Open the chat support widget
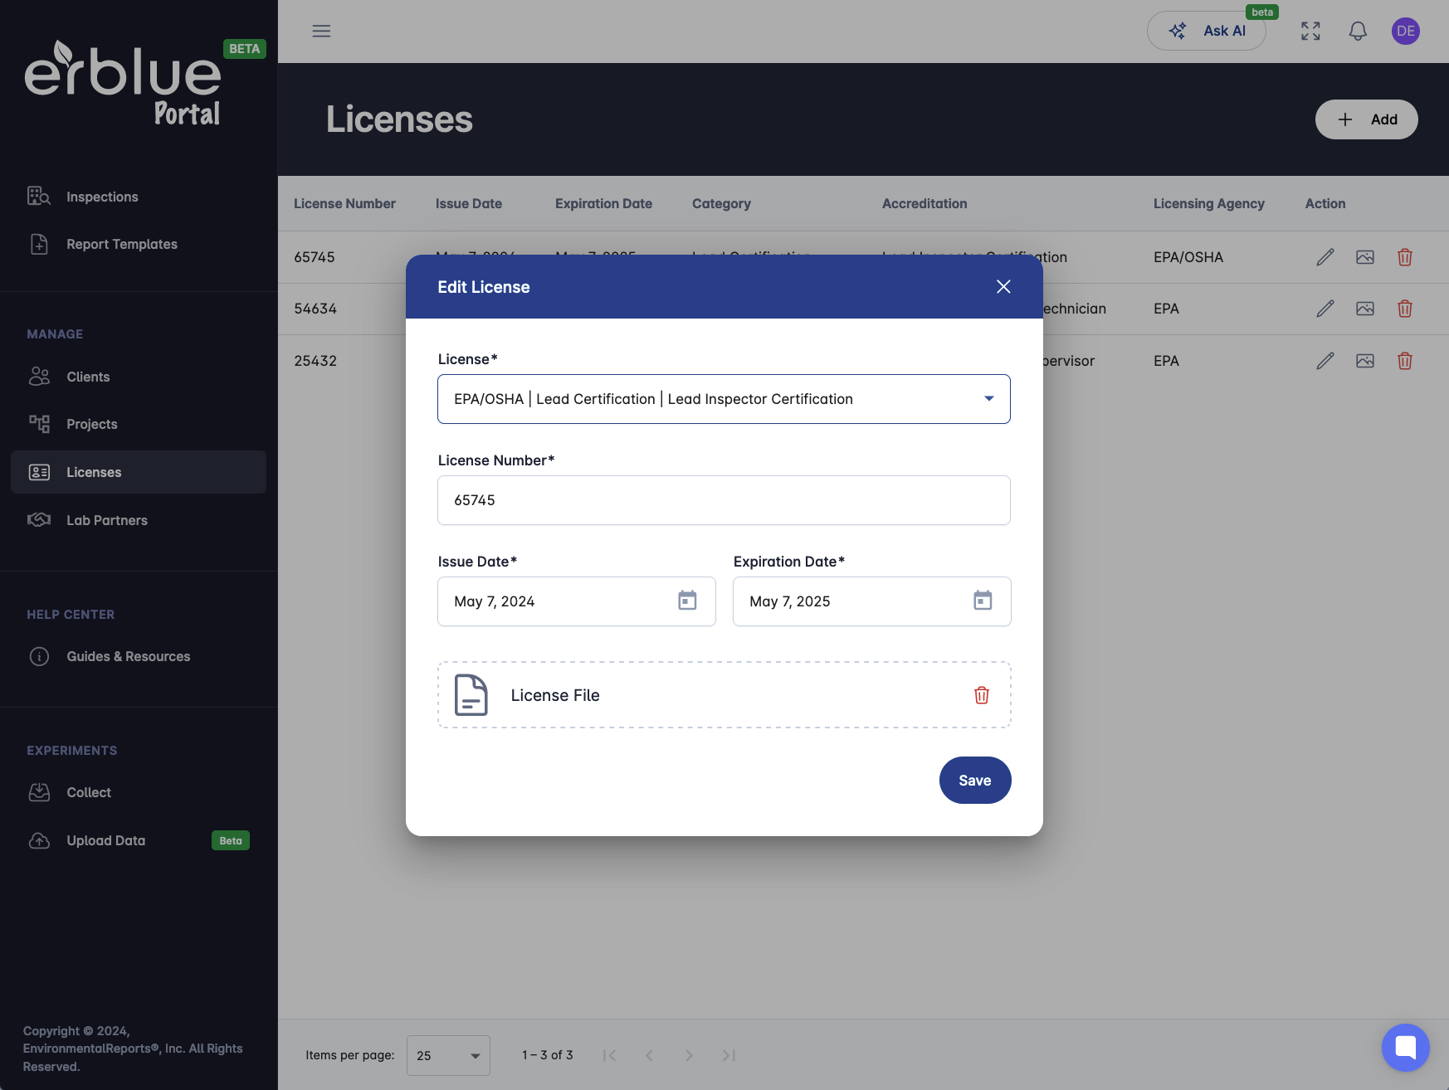The height and width of the screenshot is (1090, 1449). tap(1405, 1047)
